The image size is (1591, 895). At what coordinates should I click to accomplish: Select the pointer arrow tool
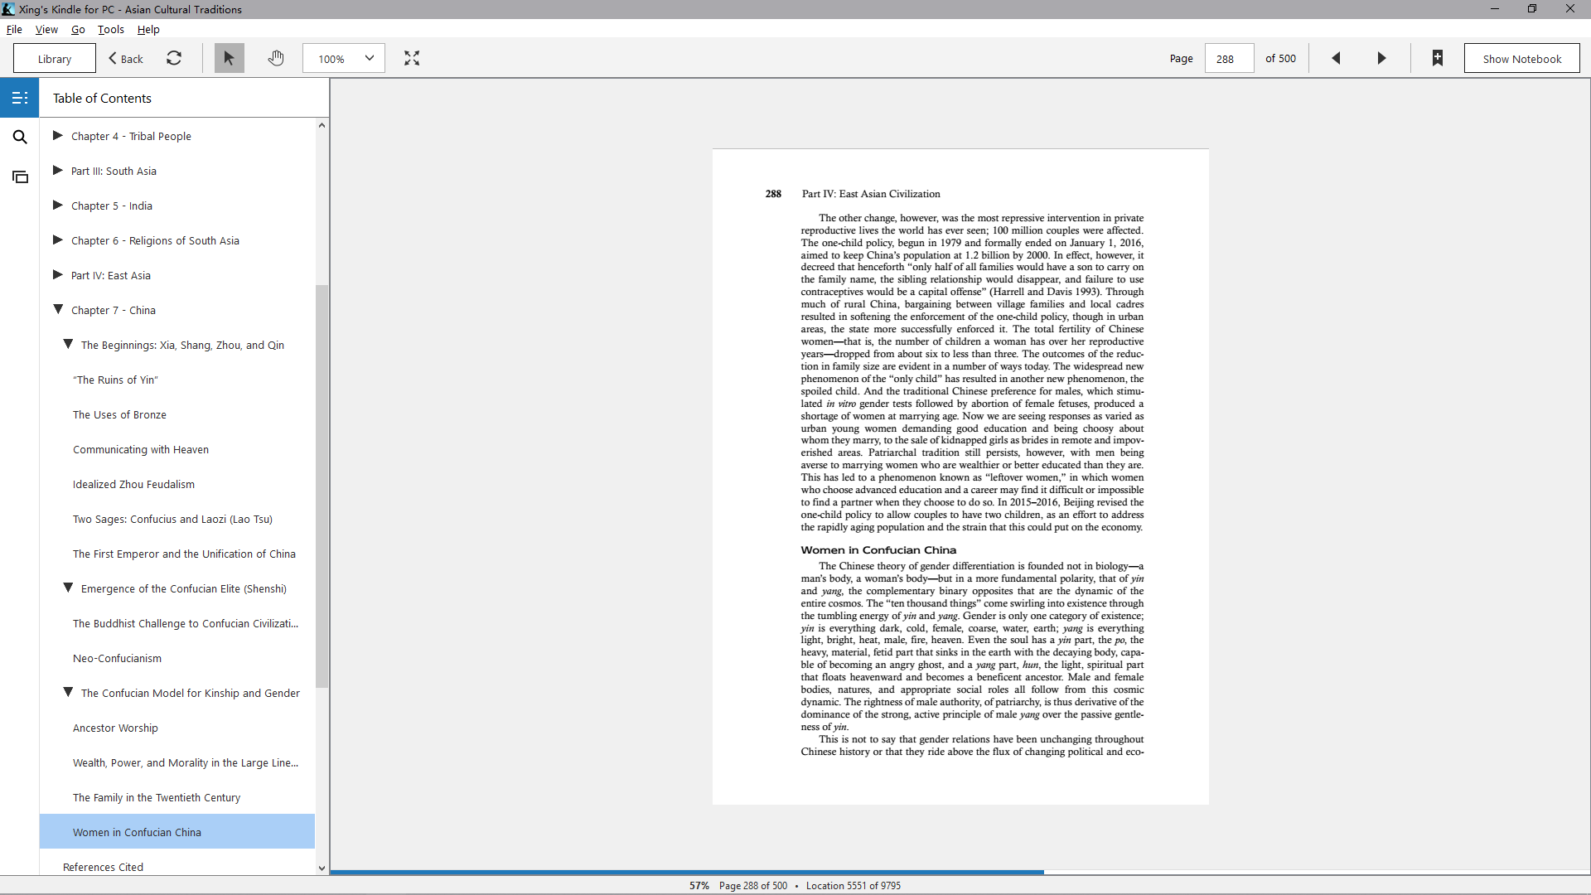click(229, 58)
